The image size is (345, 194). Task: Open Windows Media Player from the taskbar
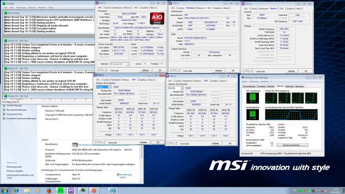coord(38,190)
